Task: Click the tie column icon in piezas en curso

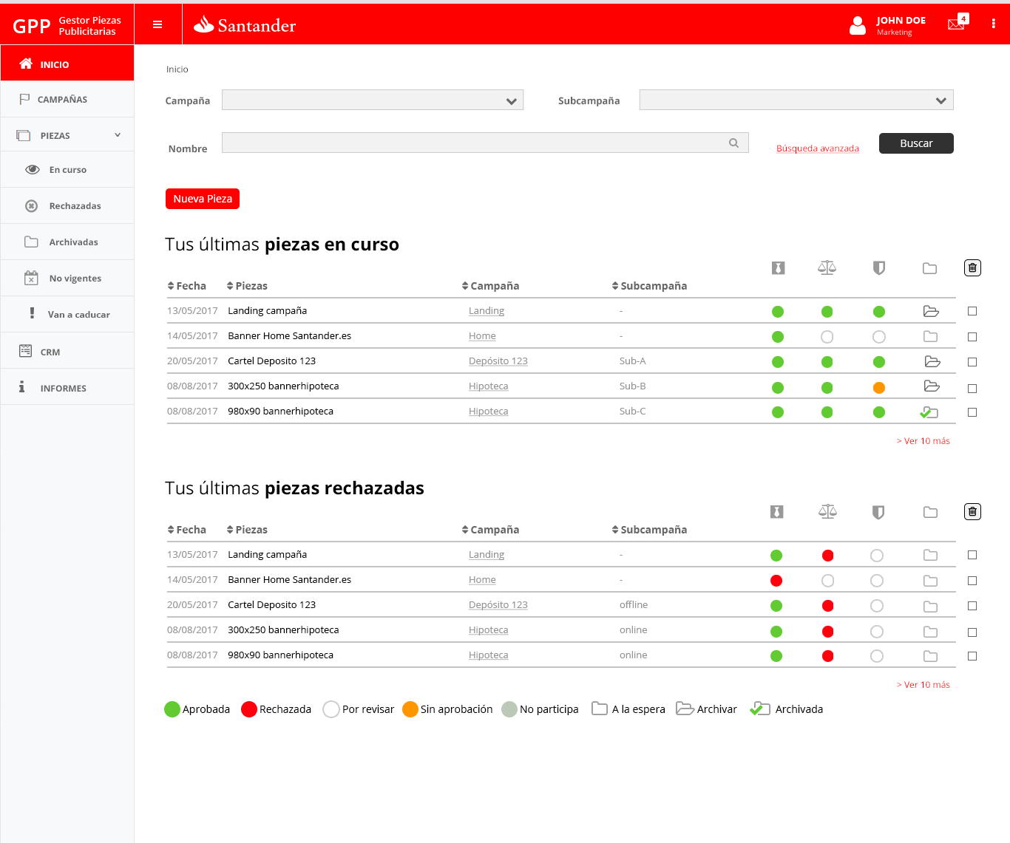Action: (778, 268)
